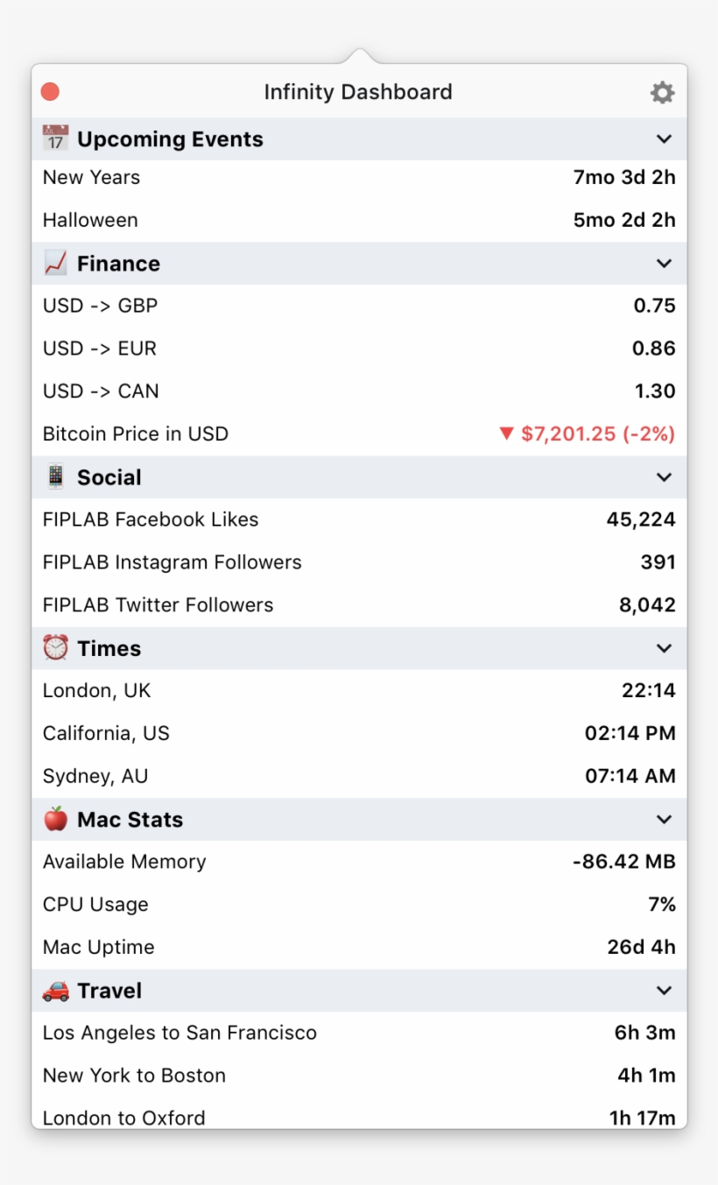Click the apple icon beside Mac Stats
Viewport: 718px width, 1185px height.
tap(56, 819)
